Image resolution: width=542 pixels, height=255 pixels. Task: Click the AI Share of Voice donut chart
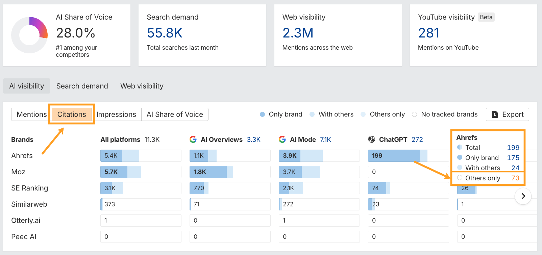29,35
